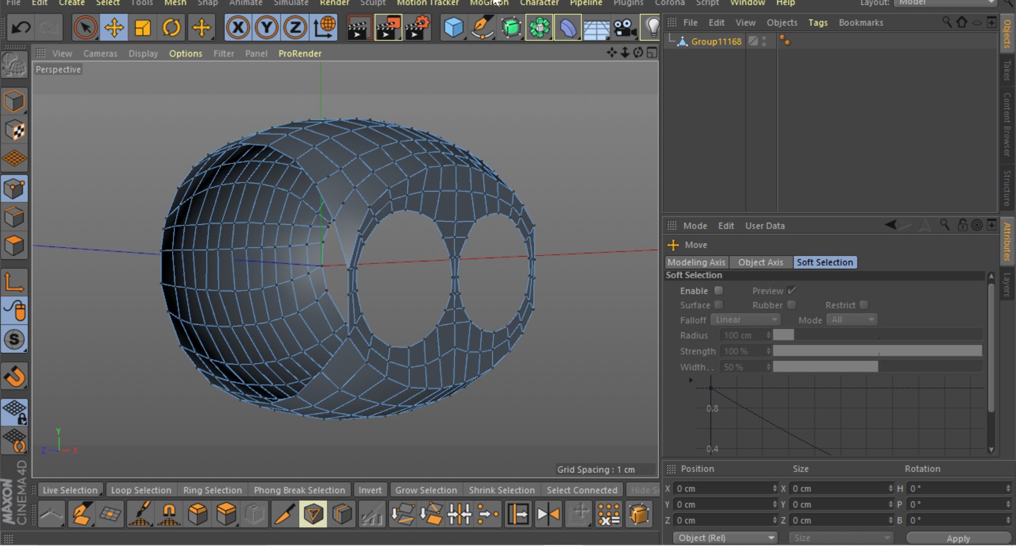This screenshot has width=1016, height=546.
Task: Switch to the Object Axis tab
Action: point(760,262)
